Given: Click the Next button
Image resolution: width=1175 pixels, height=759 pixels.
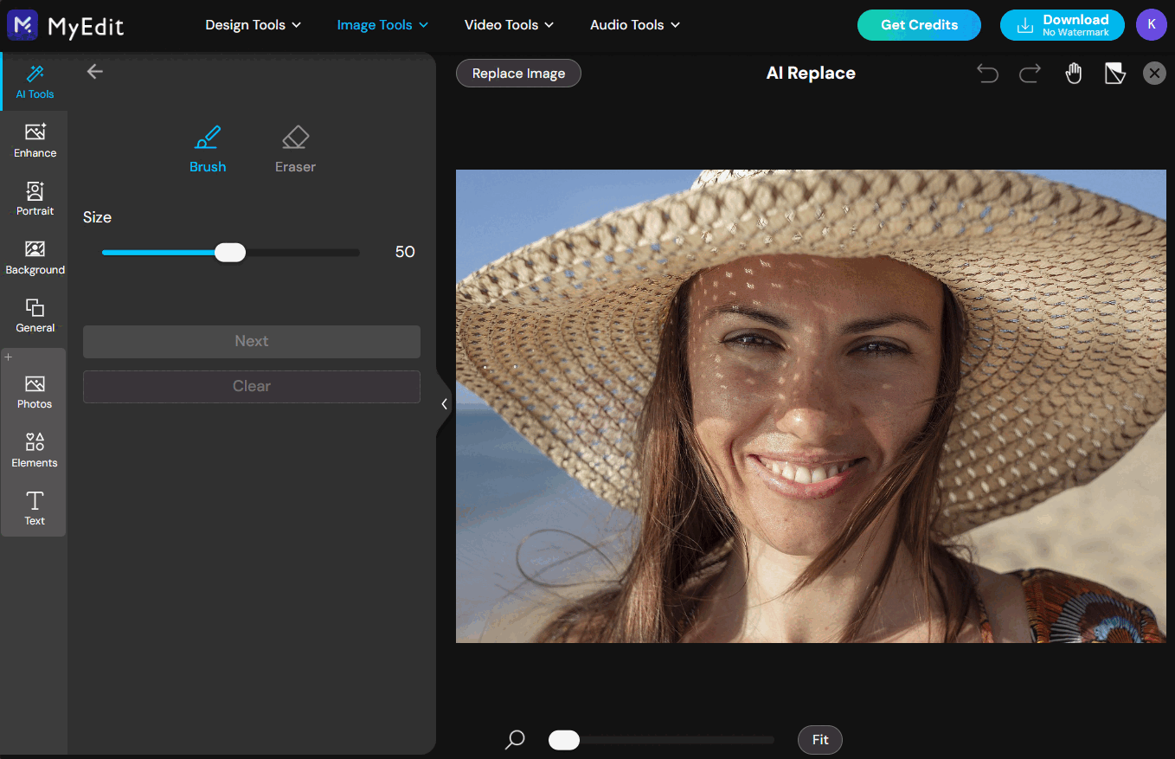Looking at the screenshot, I should tap(252, 341).
